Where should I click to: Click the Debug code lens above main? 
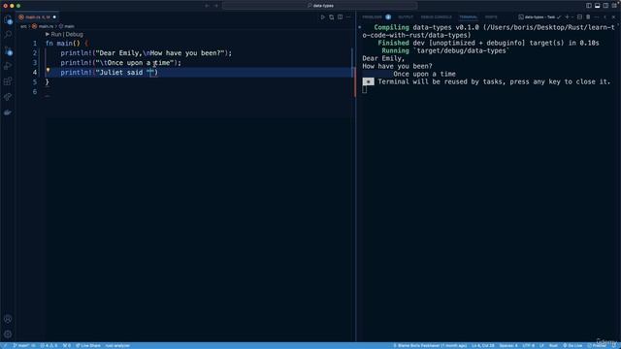coord(74,35)
